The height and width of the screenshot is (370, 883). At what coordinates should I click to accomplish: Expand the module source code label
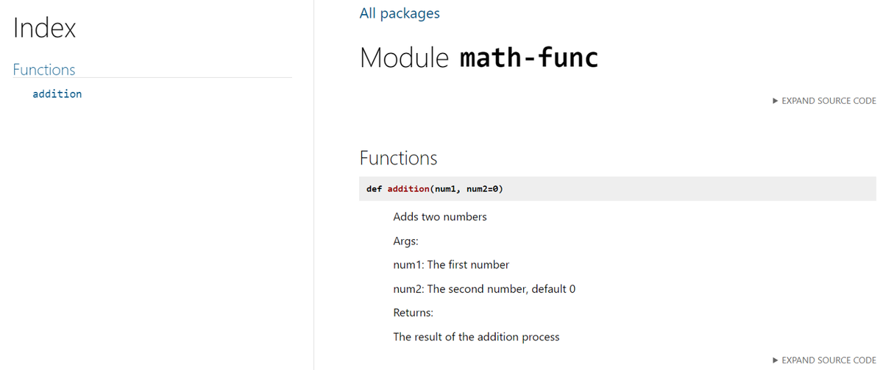point(829,101)
